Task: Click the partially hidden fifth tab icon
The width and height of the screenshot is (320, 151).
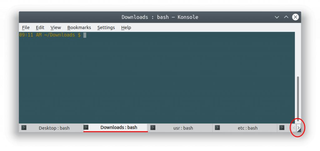Action: (282, 128)
